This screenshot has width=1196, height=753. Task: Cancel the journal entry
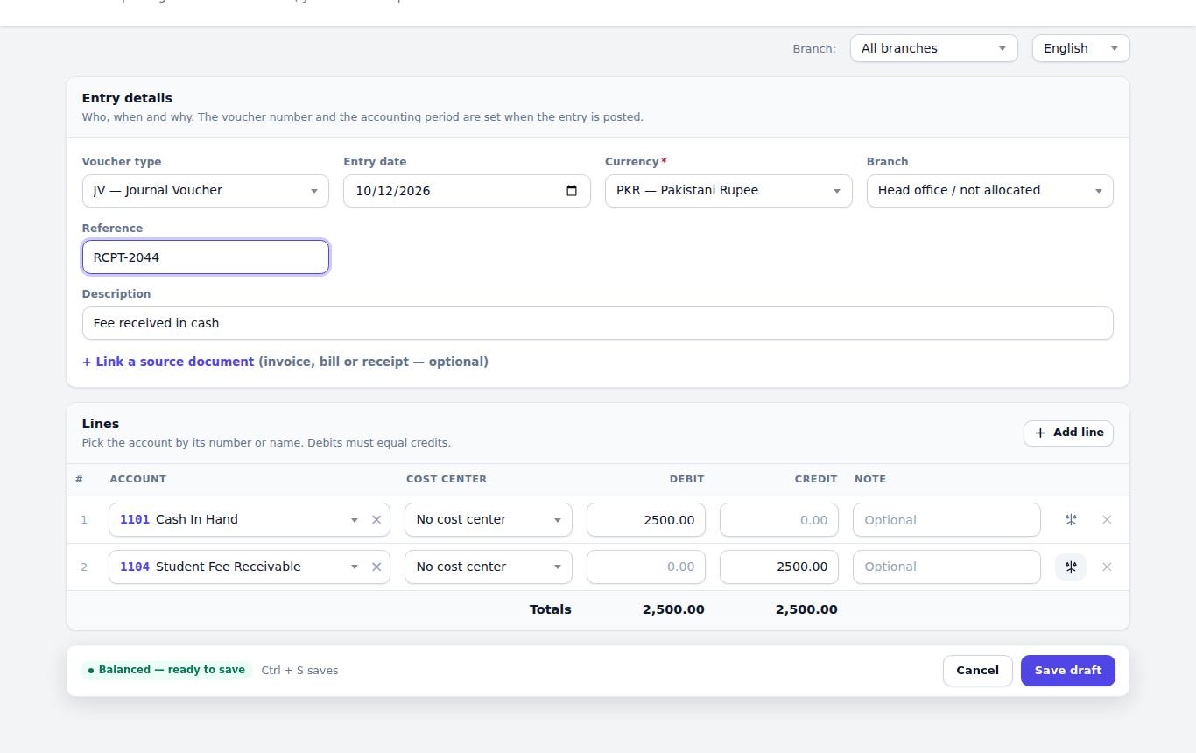coord(977,671)
